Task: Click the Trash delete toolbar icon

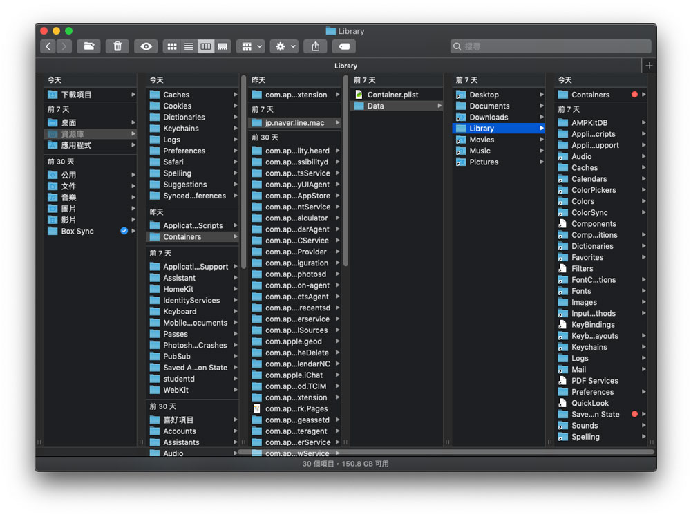Action: click(117, 46)
